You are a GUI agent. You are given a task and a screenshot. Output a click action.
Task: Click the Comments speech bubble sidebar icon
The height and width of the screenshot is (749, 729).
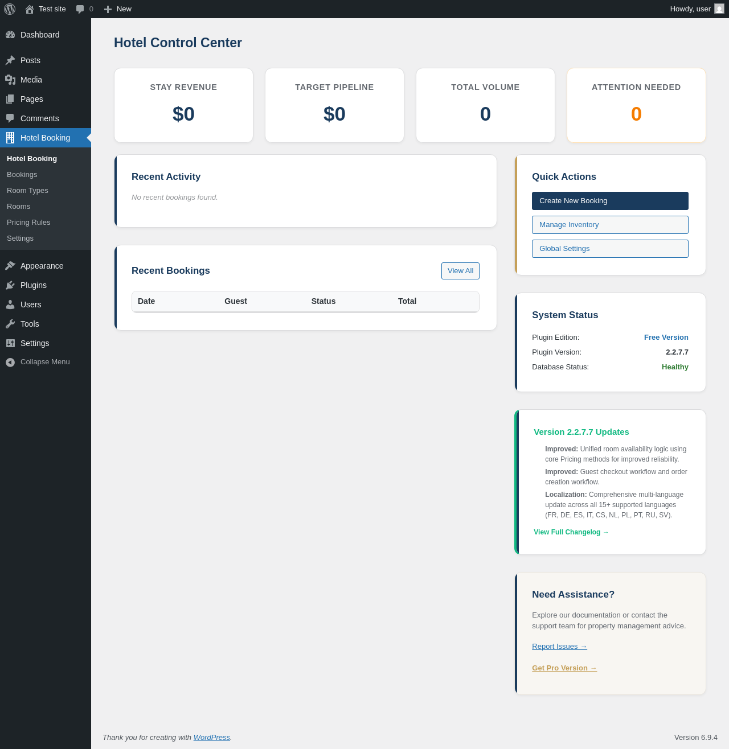coord(10,118)
